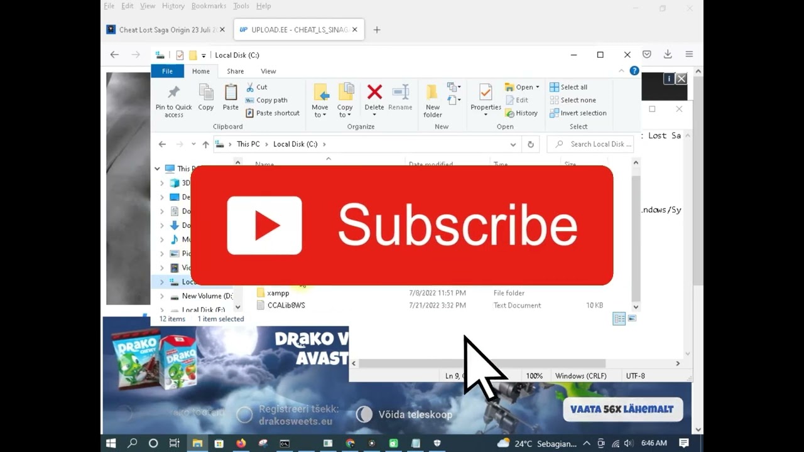The width and height of the screenshot is (804, 452).
Task: Click Properties icon in Explorer title bar
Action: (x=180, y=55)
